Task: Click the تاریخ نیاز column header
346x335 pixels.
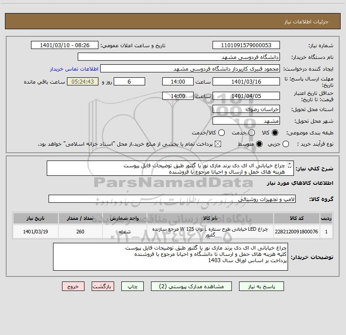Action: coord(35,219)
